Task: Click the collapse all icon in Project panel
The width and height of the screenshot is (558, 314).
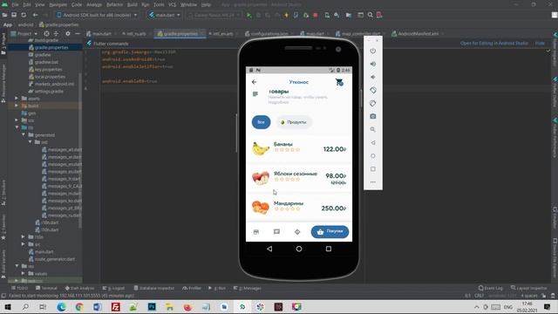Action: click(x=56, y=33)
